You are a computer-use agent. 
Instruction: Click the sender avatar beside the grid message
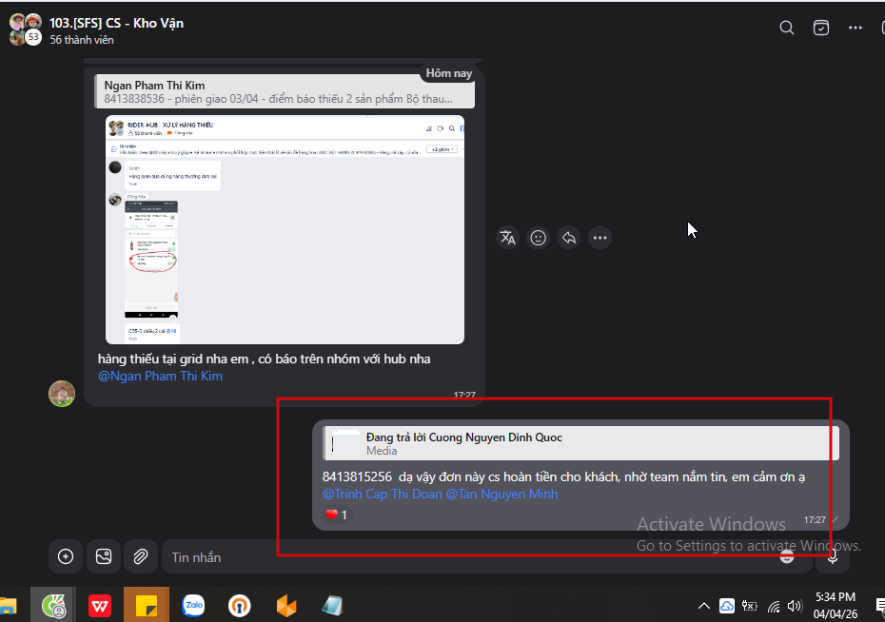coord(62,394)
